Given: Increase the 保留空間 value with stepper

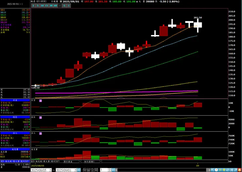Looking at the screenshot, I should (x=110, y=169).
